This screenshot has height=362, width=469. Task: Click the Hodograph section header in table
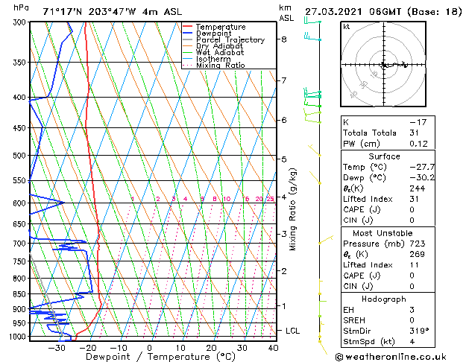tap(384, 299)
